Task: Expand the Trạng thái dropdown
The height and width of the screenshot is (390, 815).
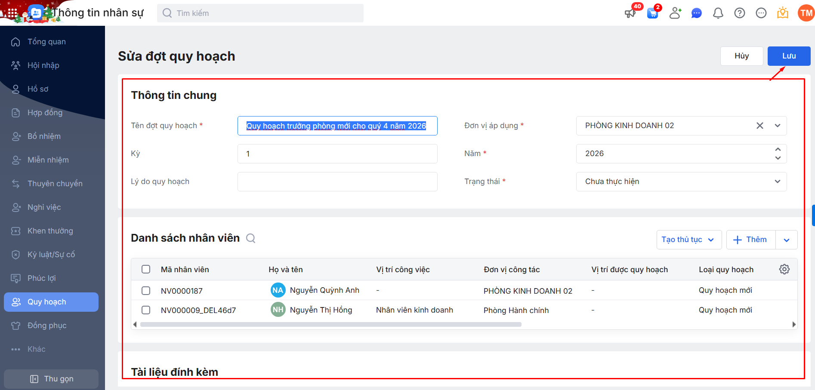Action: (777, 181)
